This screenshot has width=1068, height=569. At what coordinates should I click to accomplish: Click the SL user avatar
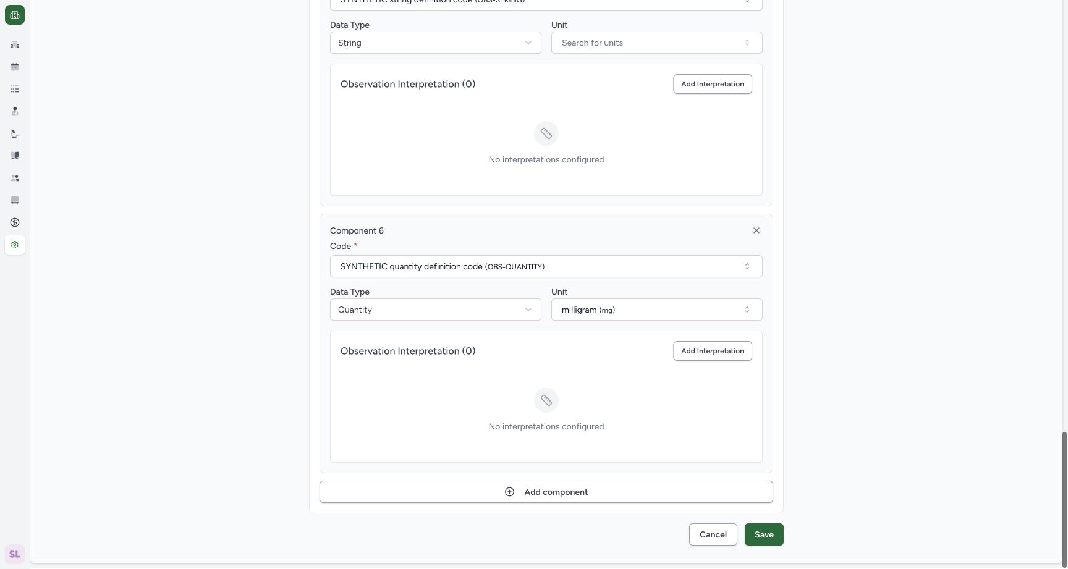point(15,554)
